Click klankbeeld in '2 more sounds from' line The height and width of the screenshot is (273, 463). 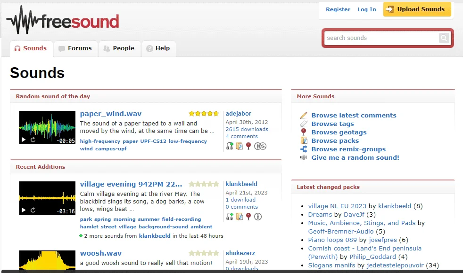(x=155, y=236)
